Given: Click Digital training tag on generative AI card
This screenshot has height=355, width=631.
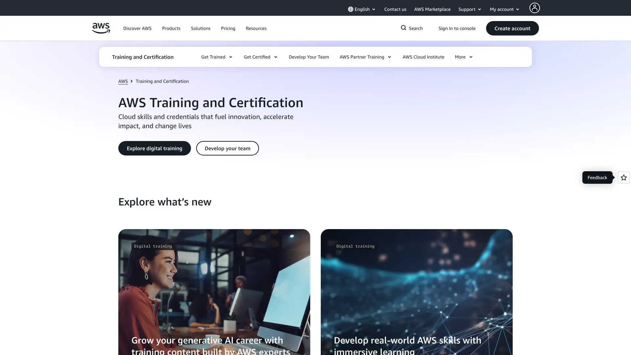Looking at the screenshot, I should point(153,246).
